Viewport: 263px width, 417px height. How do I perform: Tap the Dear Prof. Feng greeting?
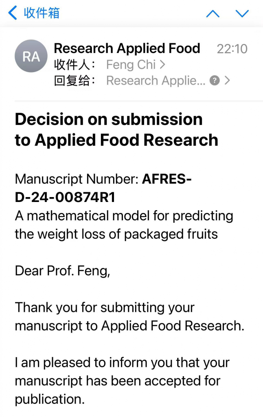click(x=62, y=271)
